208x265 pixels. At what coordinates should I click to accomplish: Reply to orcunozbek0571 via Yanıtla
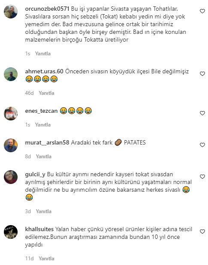click(x=43, y=54)
